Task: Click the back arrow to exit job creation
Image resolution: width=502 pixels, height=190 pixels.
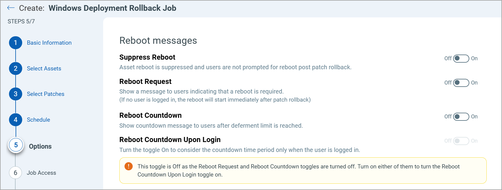Action: click(x=10, y=8)
